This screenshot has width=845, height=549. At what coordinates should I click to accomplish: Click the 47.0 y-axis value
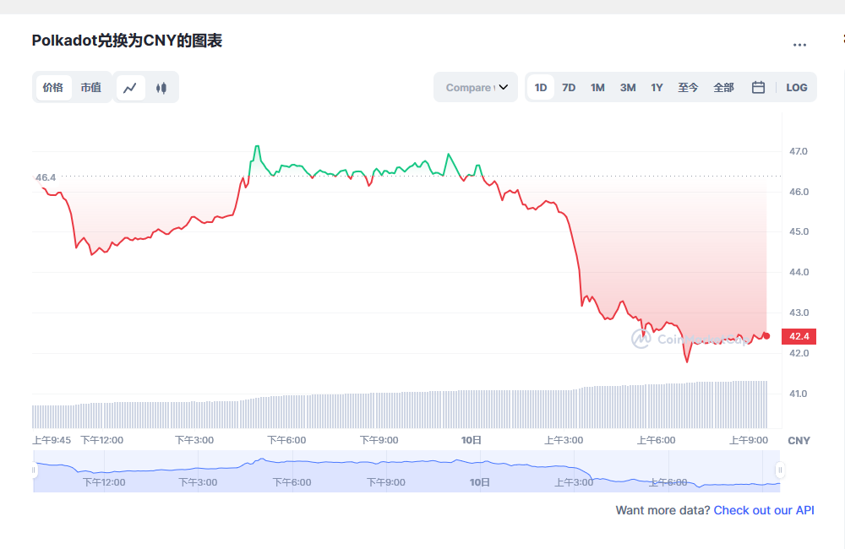[x=799, y=151]
